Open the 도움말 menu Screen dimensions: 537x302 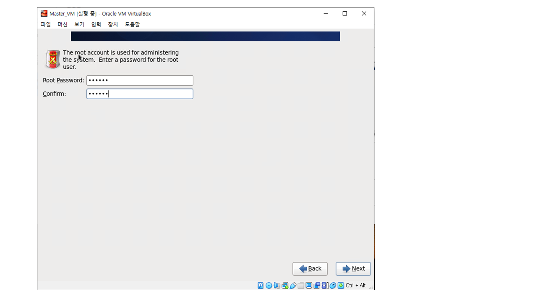[132, 24]
